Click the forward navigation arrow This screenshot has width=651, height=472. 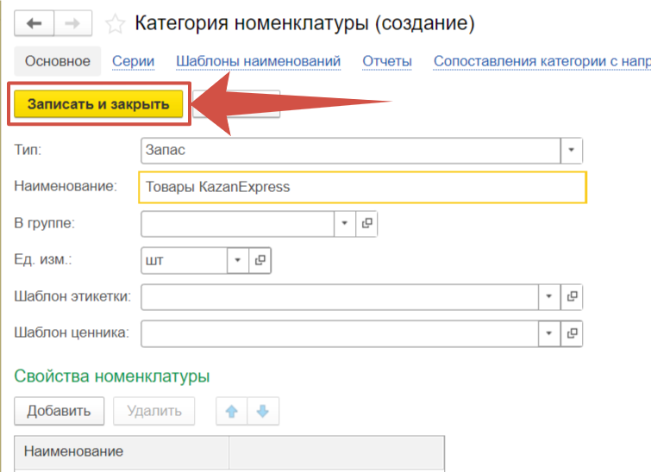pos(73,23)
